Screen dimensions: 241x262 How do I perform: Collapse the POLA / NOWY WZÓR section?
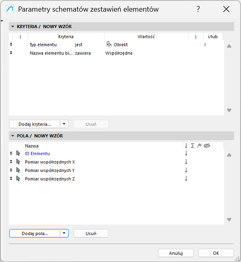[13, 136]
